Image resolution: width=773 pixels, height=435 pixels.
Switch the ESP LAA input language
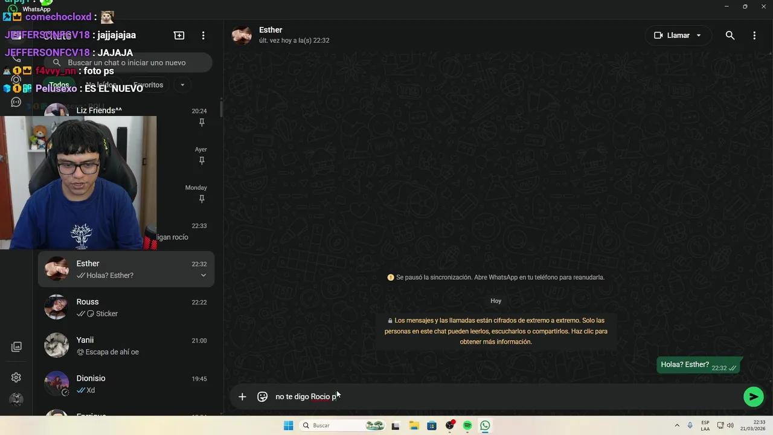tap(705, 426)
